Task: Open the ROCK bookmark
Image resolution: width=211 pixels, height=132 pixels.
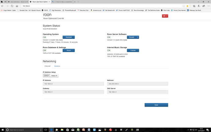Action: tap(45, 10)
